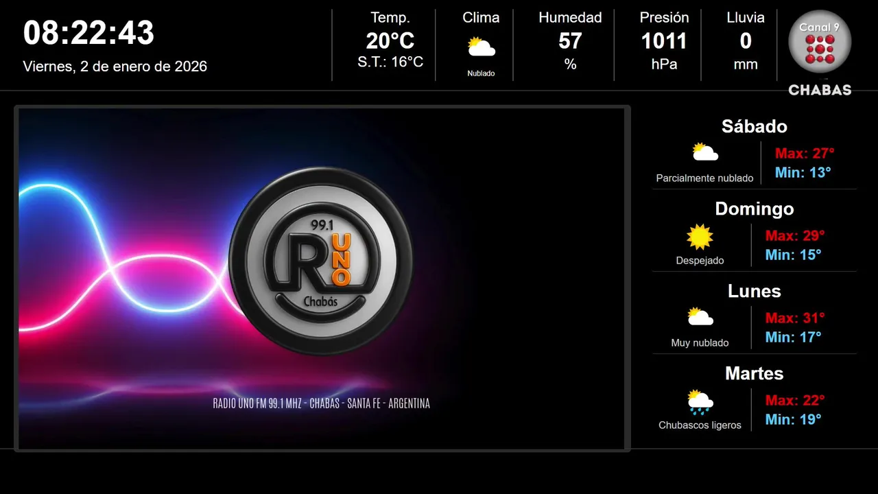Click the Humedad header label
878x494 pixels.
click(570, 17)
